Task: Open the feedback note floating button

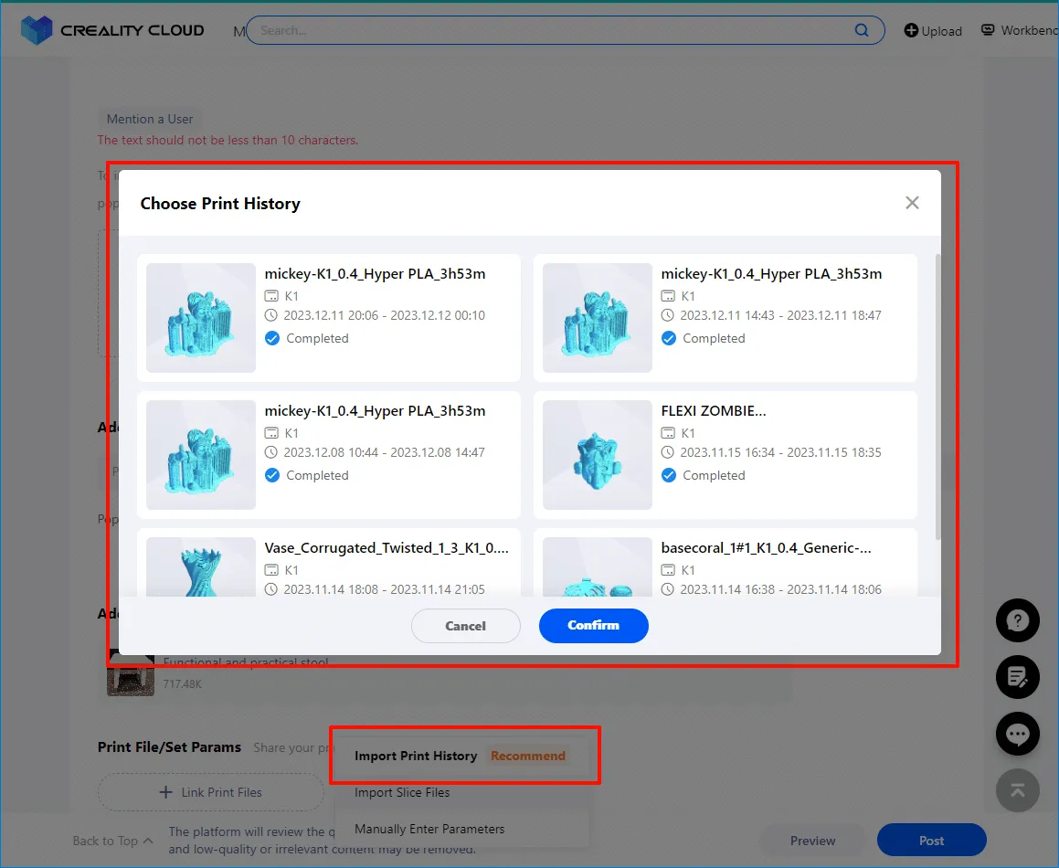Action: point(1017,677)
